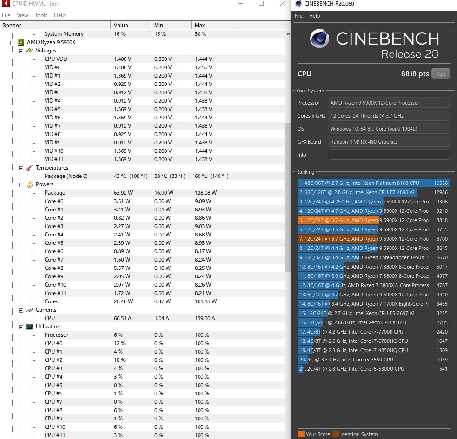Select ranking entry 9 Threadripper 1950X
This screenshot has height=439, width=457.
tap(373, 257)
